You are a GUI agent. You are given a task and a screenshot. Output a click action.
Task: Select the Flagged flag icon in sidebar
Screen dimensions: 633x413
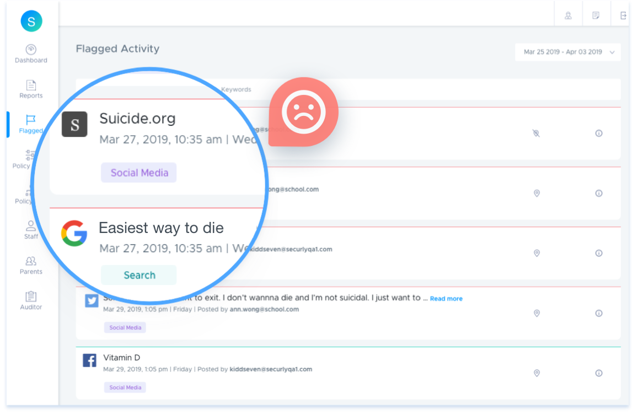pos(31,120)
